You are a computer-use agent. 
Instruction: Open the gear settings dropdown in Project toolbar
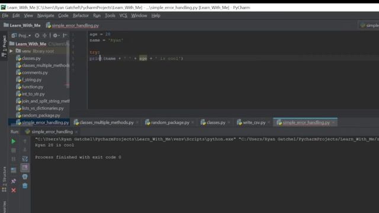56,35
